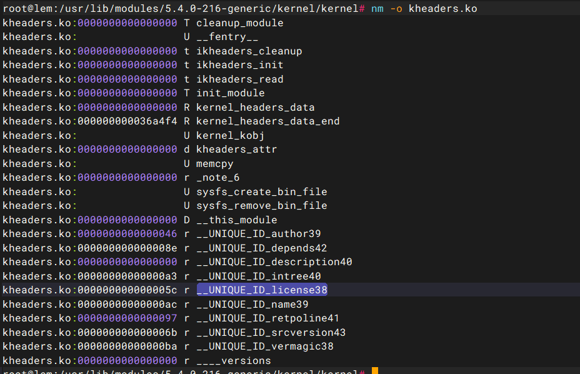Click the __UNIQUE_ID_author39 symbol

[x=259, y=234]
